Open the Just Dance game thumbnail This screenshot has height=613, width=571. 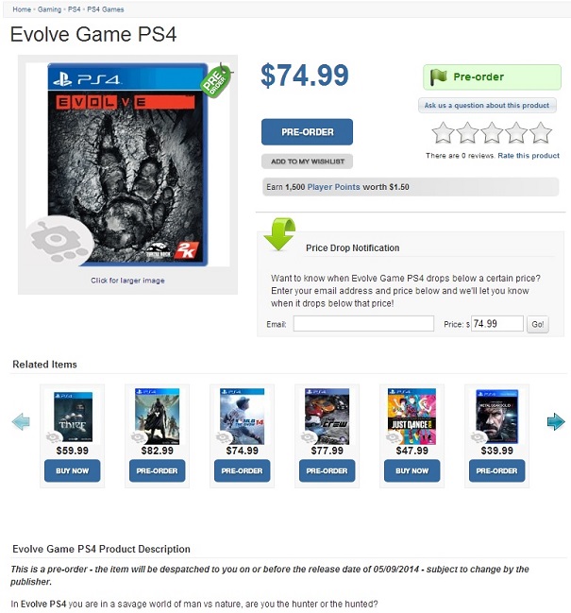pos(411,417)
